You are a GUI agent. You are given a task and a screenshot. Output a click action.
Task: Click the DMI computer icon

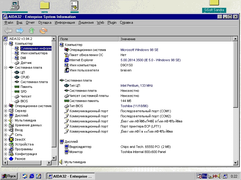(17, 58)
